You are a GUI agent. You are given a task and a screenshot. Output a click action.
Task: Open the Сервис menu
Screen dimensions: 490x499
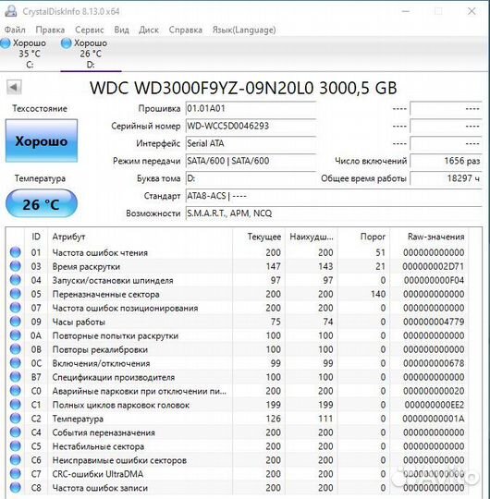(90, 30)
